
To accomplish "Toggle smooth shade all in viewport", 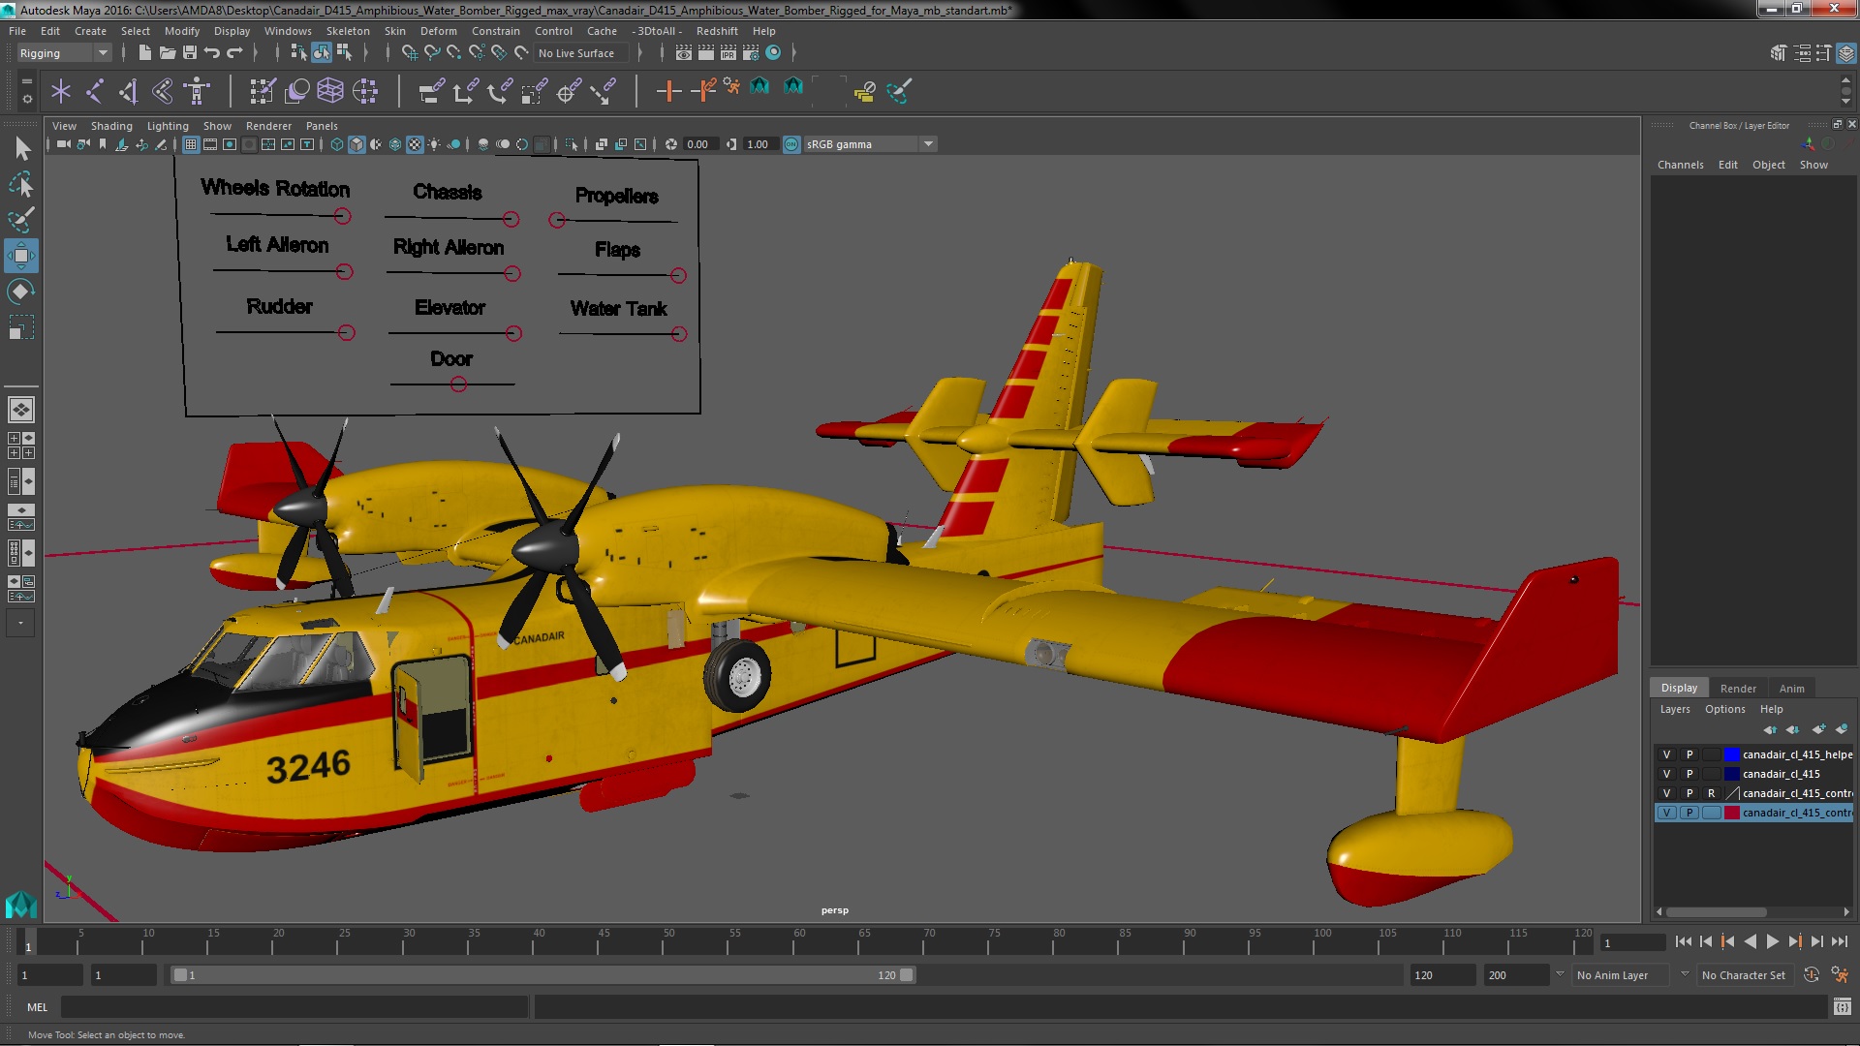I will coord(356,144).
